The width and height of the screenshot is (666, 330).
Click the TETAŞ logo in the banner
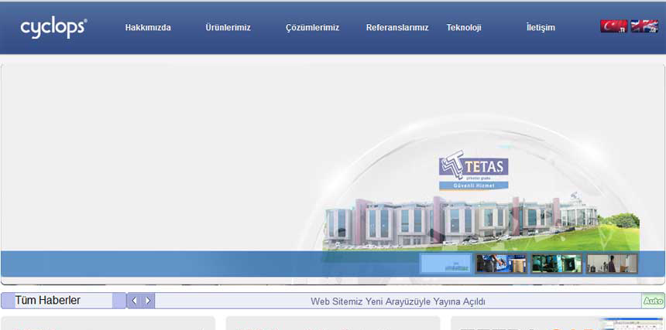(474, 170)
